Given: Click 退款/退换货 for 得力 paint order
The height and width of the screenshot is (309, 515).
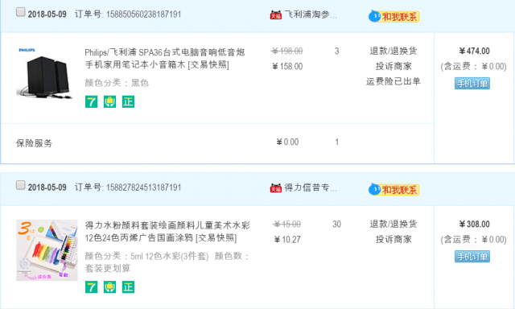Looking at the screenshot, I should (393, 224).
